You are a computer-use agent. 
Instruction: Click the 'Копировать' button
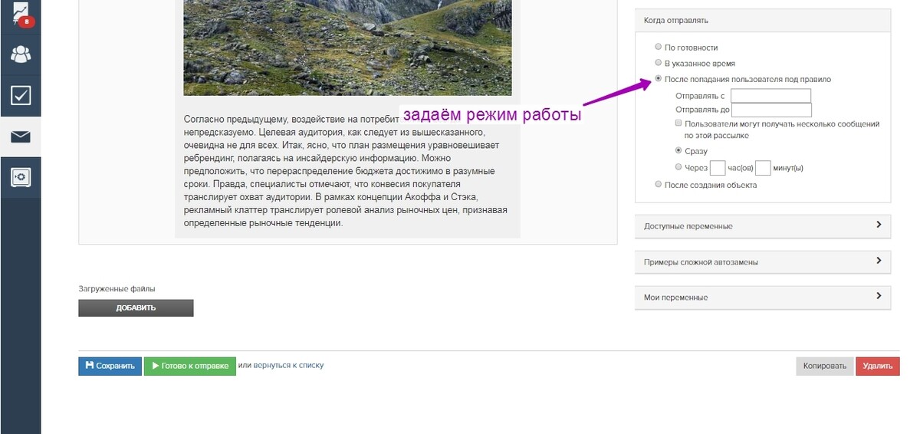(x=825, y=366)
